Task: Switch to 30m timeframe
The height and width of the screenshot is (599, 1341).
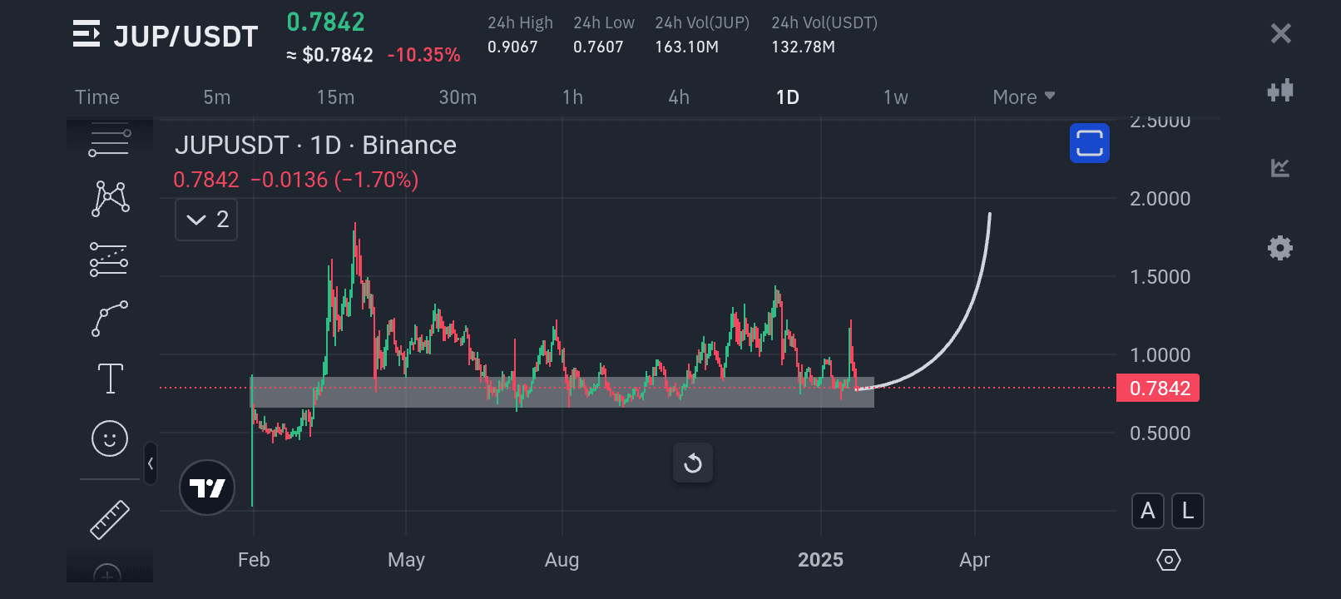Action: tap(458, 97)
